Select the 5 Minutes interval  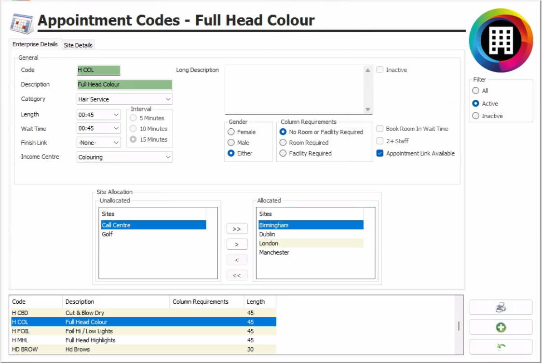point(133,118)
